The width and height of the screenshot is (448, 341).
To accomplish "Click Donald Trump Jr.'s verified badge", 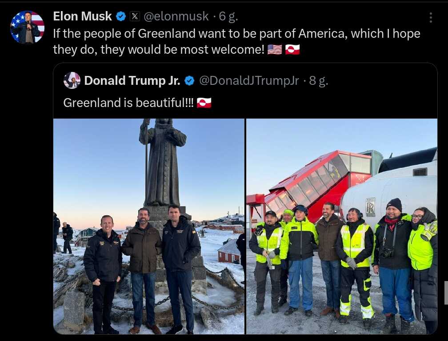I will pyautogui.click(x=189, y=81).
